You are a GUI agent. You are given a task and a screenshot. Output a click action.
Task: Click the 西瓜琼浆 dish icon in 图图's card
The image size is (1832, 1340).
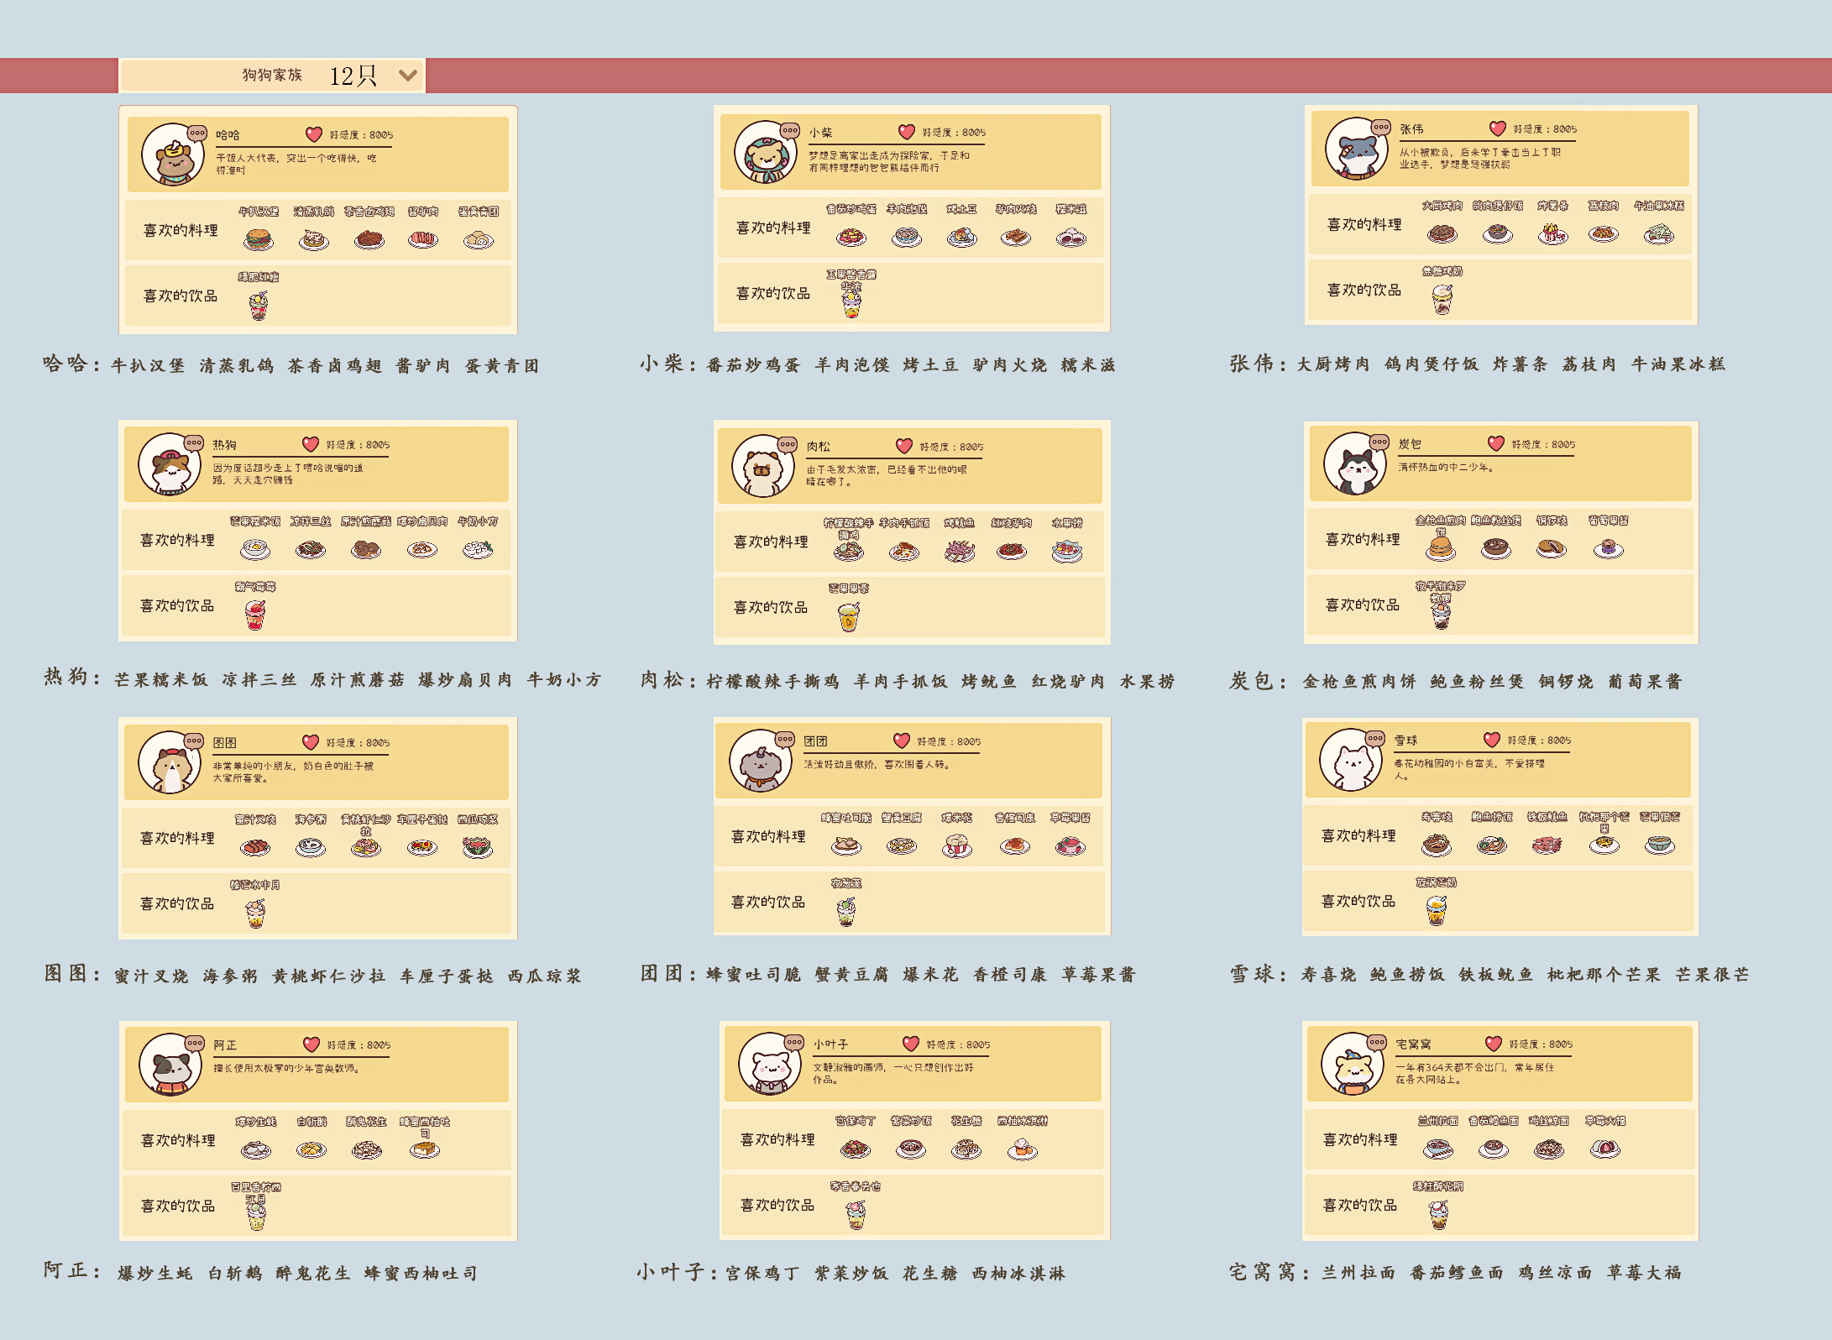click(x=478, y=847)
